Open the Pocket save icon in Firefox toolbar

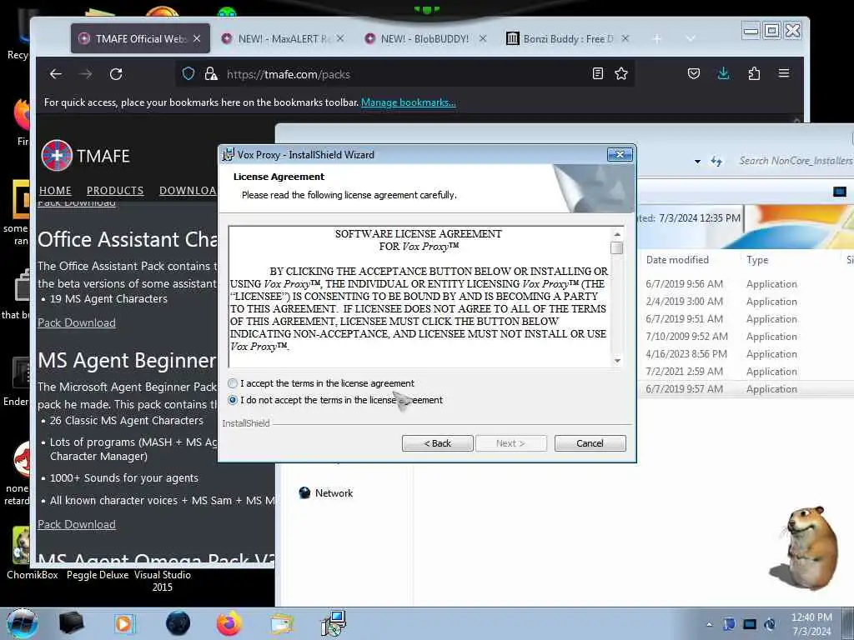click(693, 73)
